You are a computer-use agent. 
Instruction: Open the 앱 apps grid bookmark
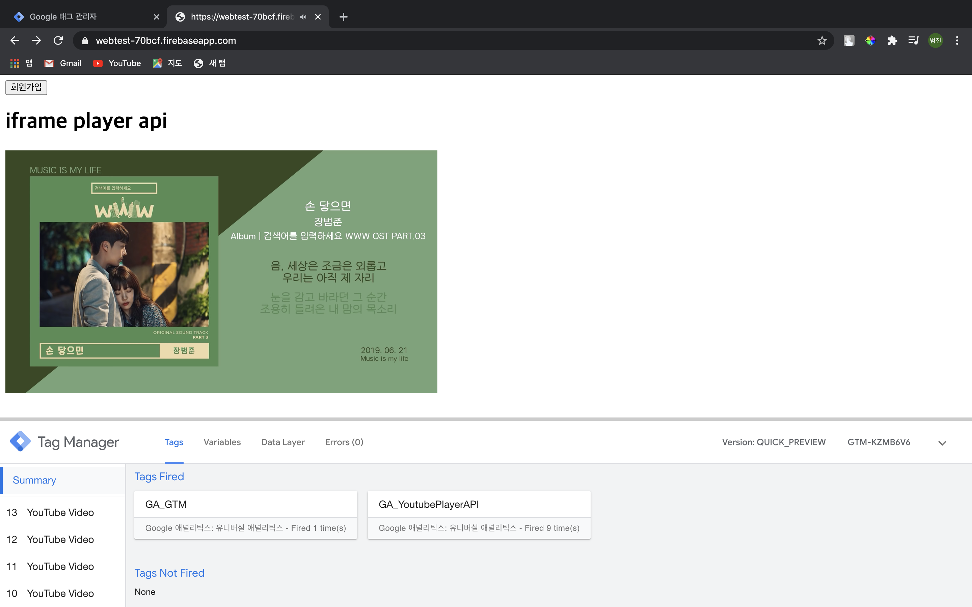[x=21, y=63]
